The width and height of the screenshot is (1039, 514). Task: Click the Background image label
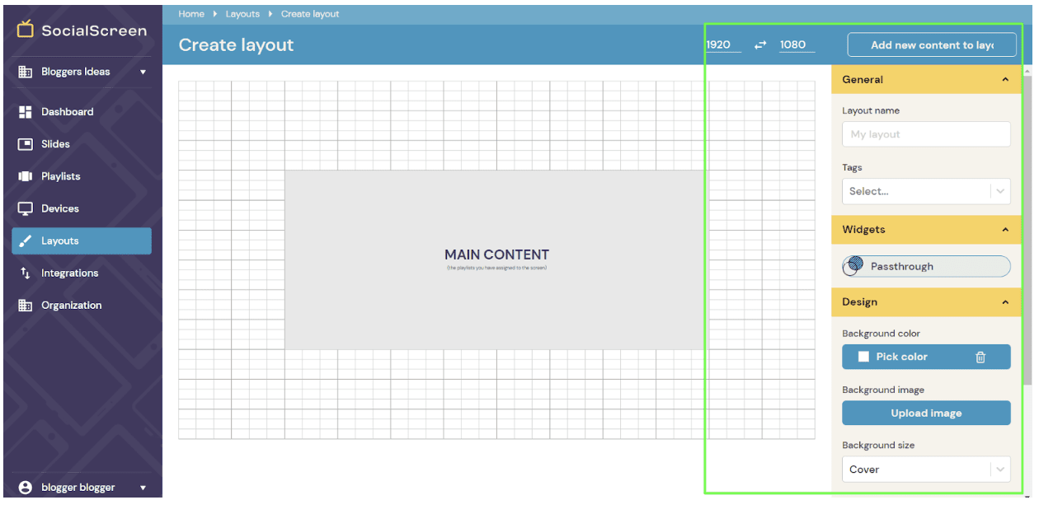tap(883, 390)
